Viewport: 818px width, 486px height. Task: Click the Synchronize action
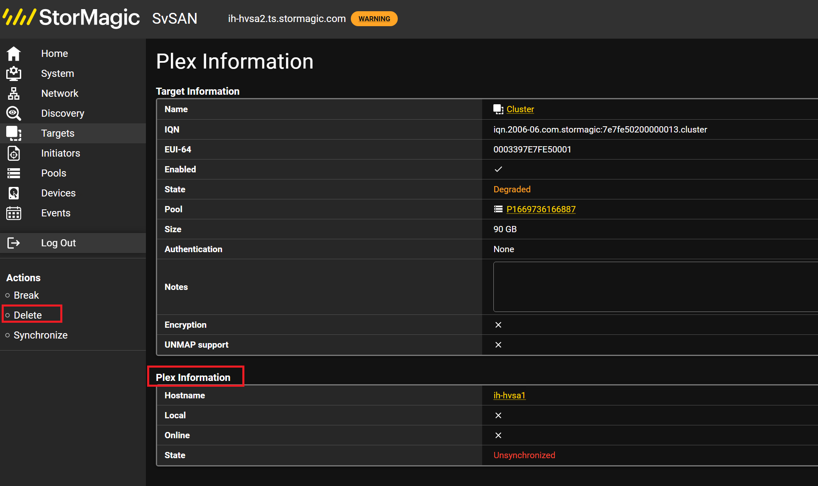tap(41, 335)
